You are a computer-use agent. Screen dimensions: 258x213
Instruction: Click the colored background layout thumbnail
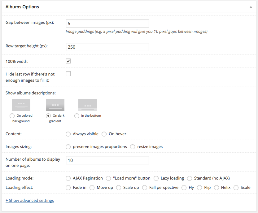pos(21,105)
